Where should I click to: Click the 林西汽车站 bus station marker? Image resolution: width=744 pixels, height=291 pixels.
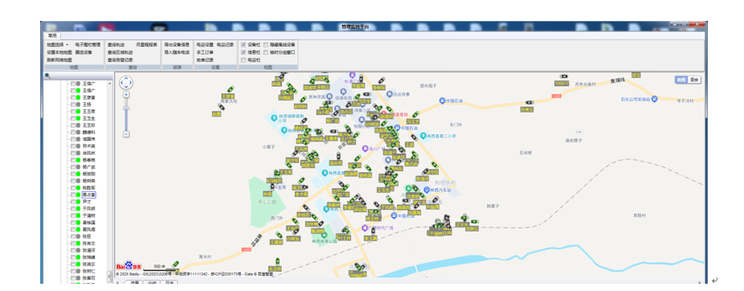pyautogui.click(x=426, y=190)
